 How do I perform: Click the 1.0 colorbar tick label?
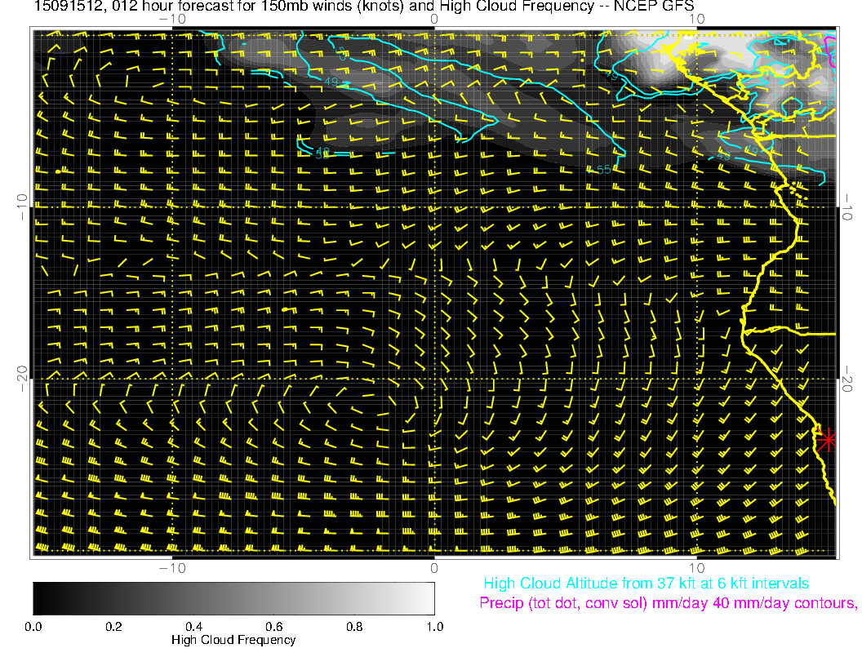434,627
